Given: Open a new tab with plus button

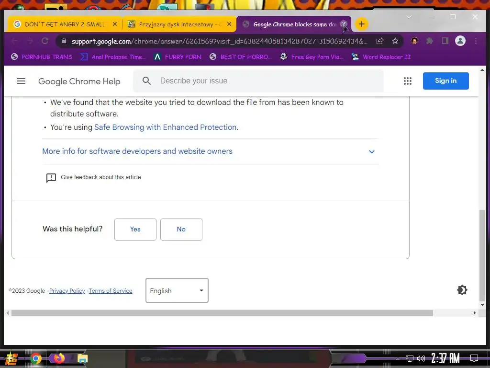Looking at the screenshot, I should [x=362, y=24].
